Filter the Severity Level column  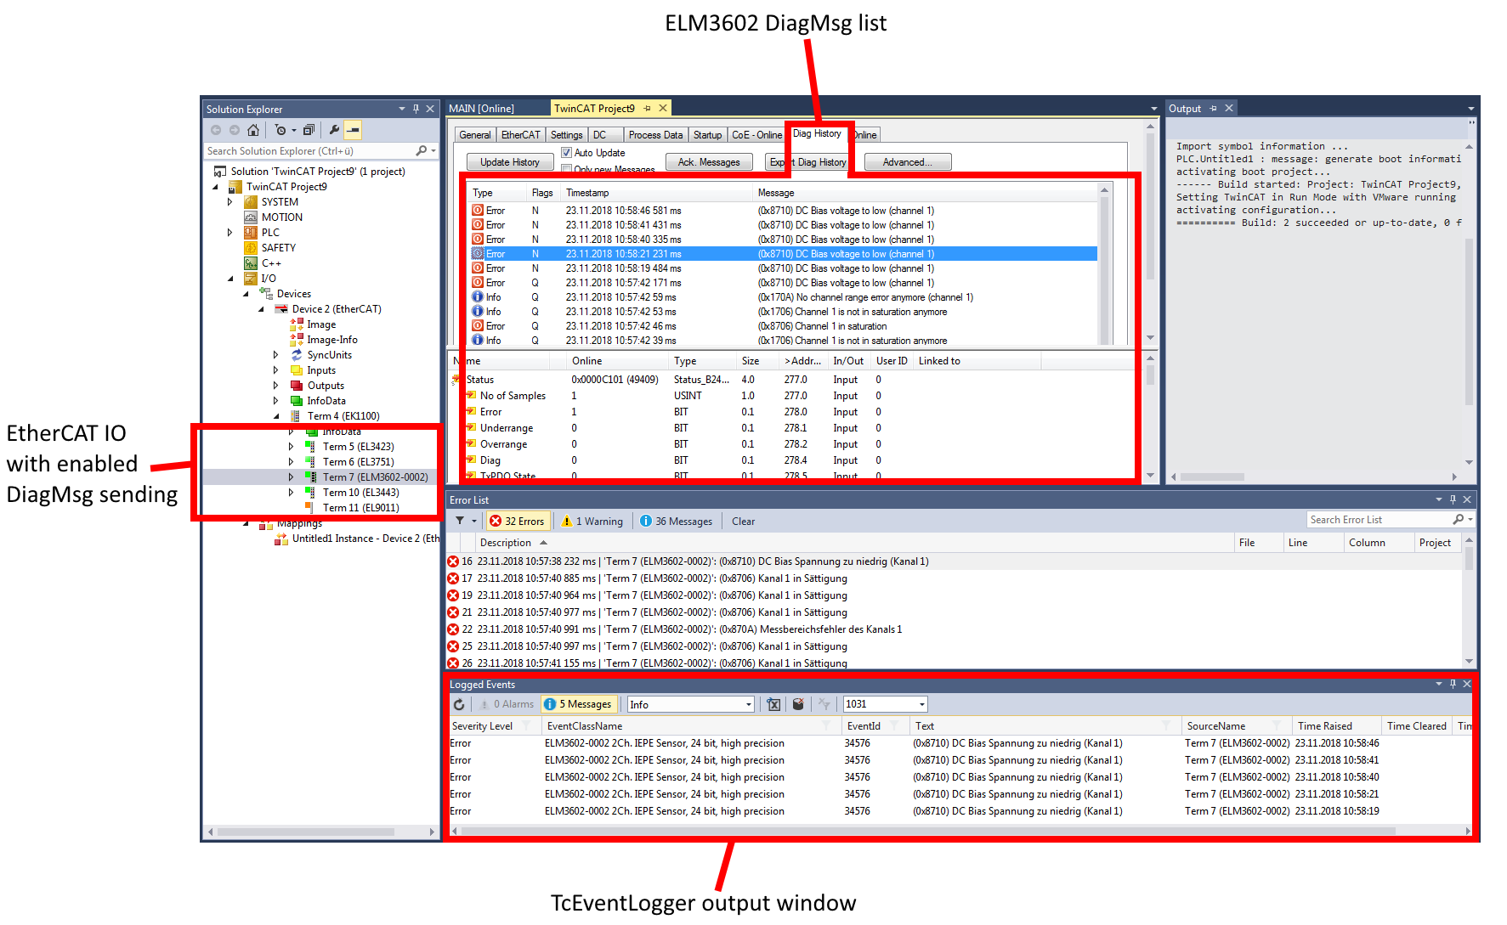[526, 726]
